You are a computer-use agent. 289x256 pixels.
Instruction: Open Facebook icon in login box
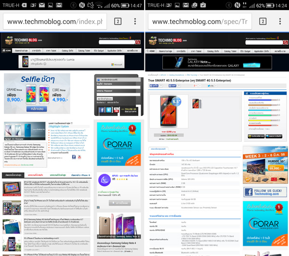[102, 110]
